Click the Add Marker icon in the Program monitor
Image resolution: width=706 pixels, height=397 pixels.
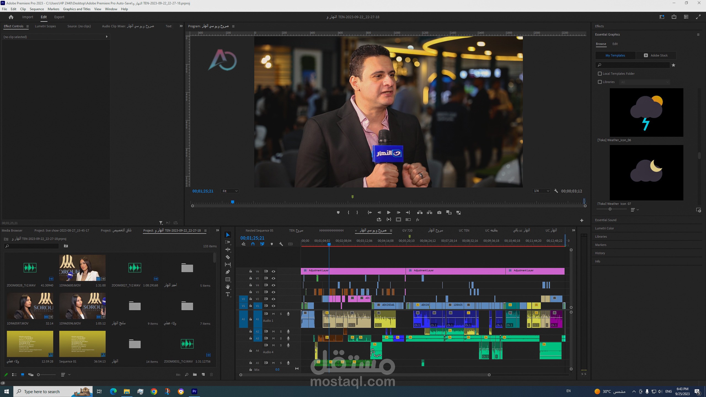pyautogui.click(x=338, y=213)
